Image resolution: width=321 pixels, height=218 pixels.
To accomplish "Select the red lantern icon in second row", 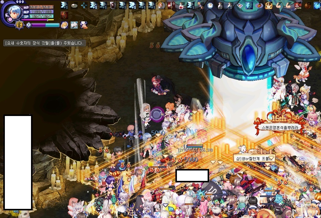I will coord(64,16).
